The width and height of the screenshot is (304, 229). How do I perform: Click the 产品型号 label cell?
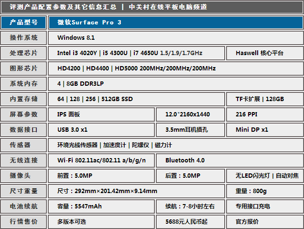pyautogui.click(x=23, y=23)
